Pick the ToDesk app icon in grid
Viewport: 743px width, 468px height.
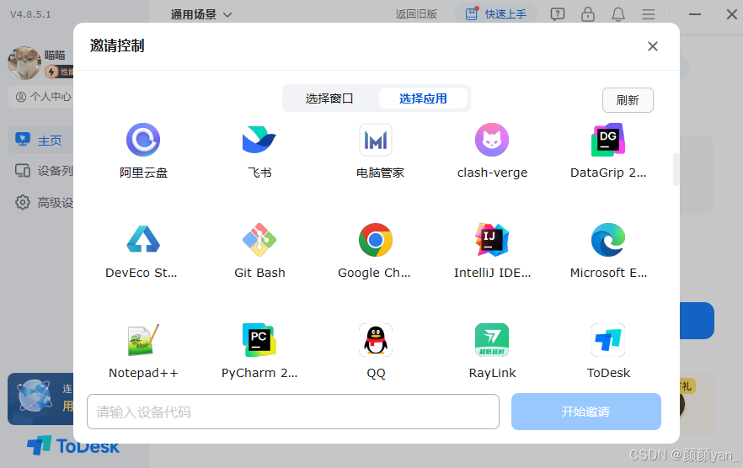pyautogui.click(x=608, y=340)
